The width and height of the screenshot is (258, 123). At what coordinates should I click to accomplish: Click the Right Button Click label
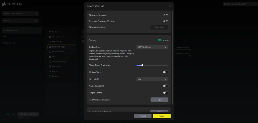183,47
